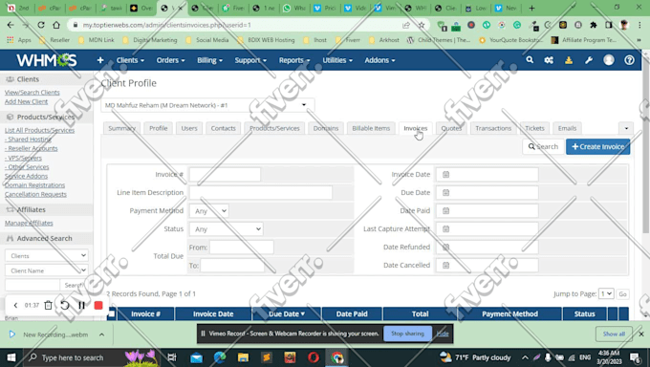
Task: Open Due Date calendar picker
Action: click(x=445, y=193)
